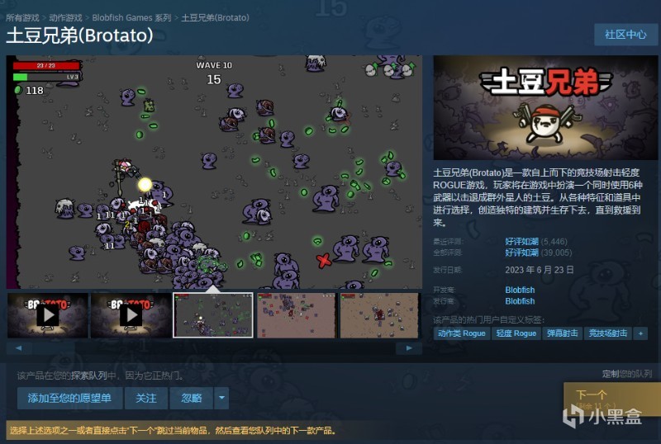
Task: Go to 所有游戏 breadcrumb link
Action: tap(22, 17)
